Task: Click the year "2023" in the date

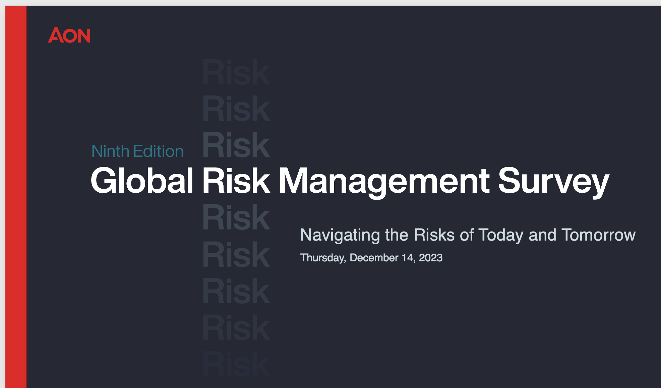Action: click(430, 258)
